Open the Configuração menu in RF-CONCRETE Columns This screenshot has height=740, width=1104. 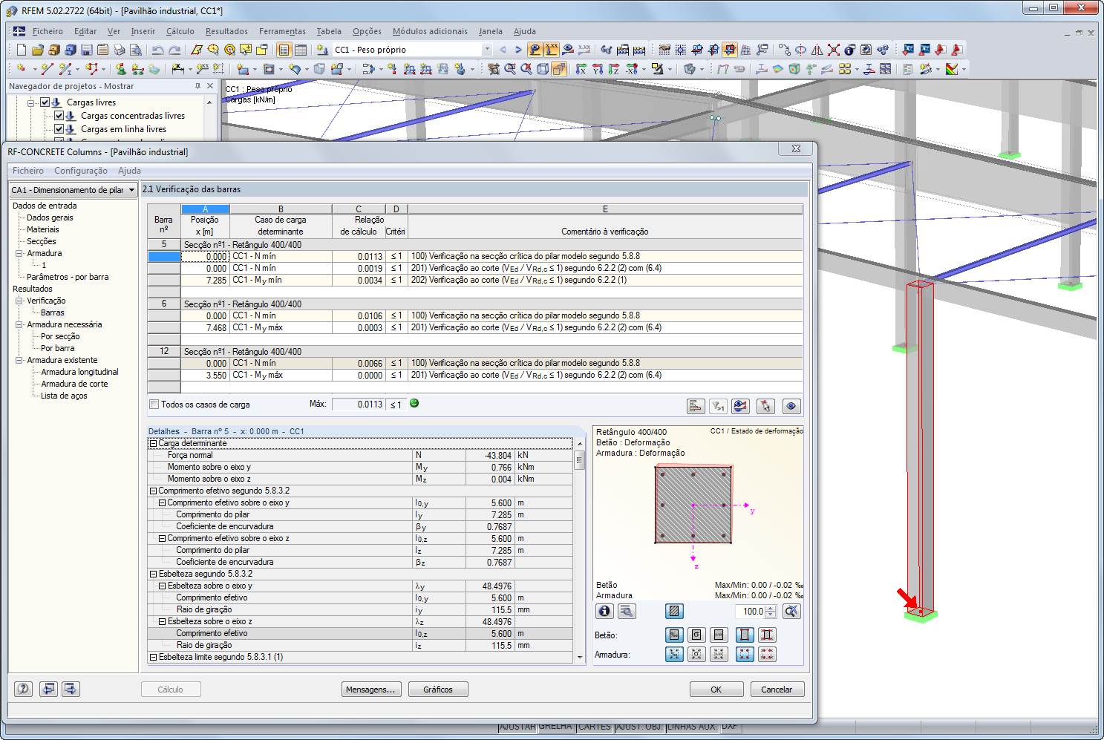point(81,170)
